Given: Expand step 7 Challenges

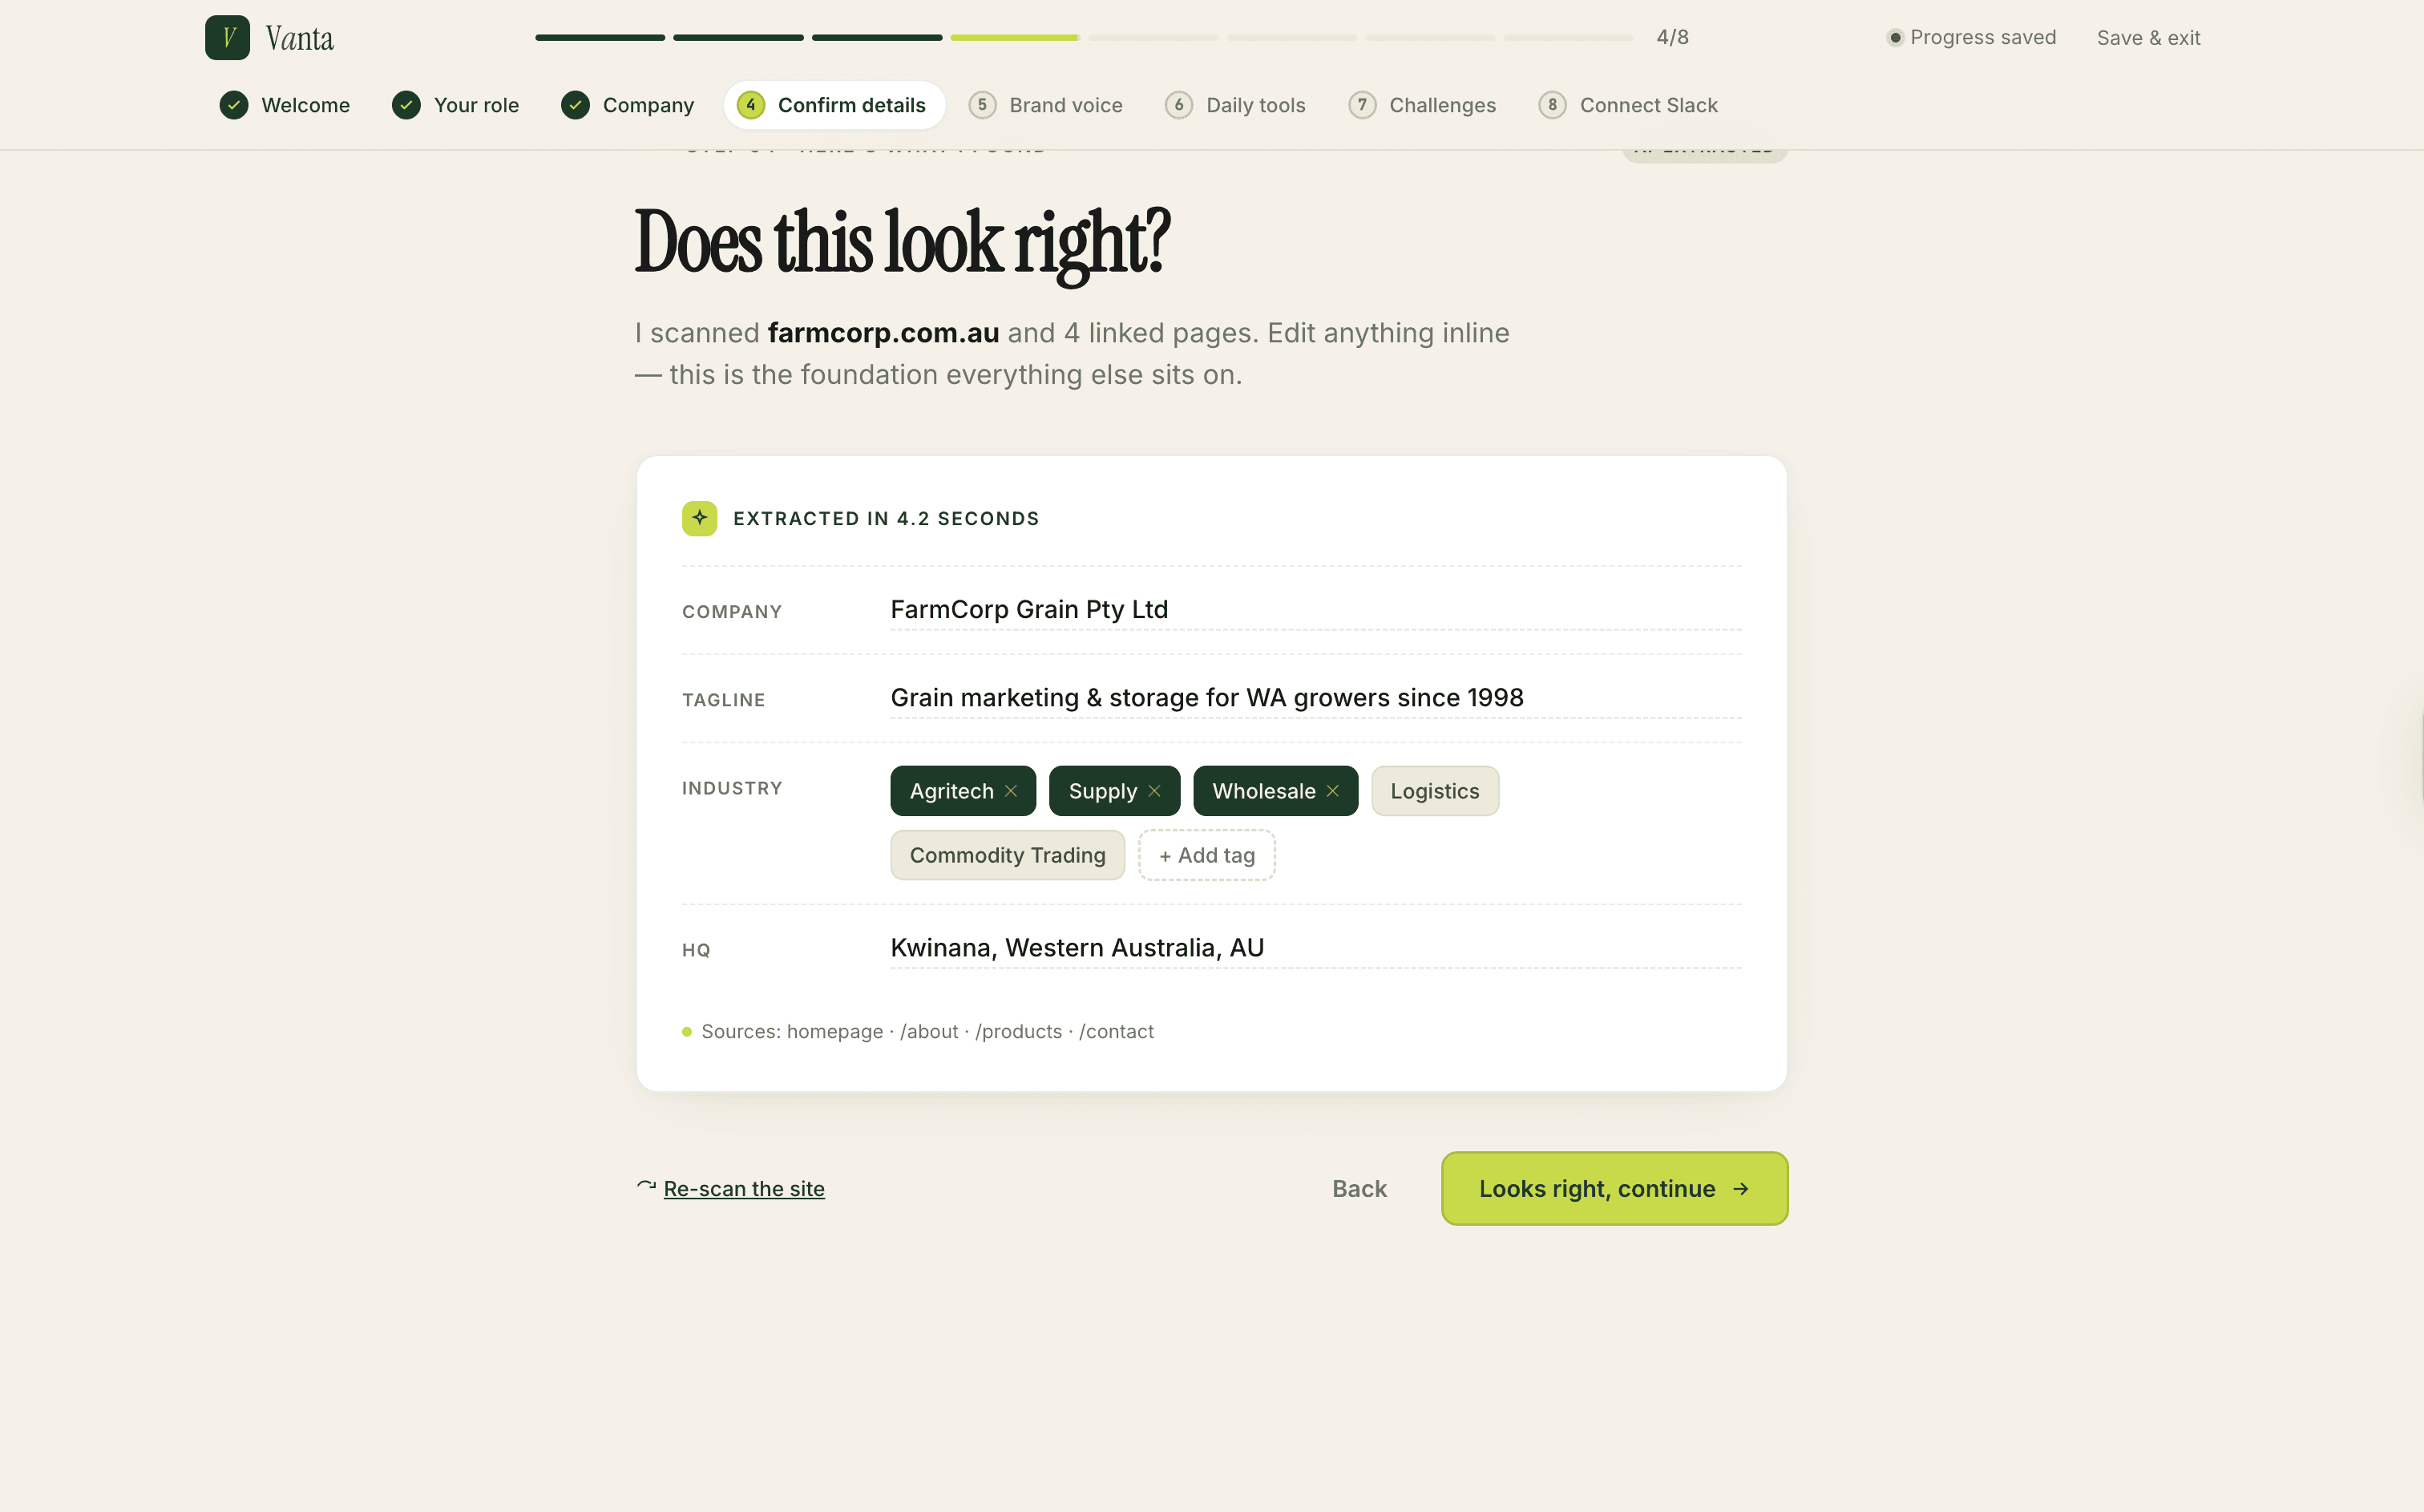Looking at the screenshot, I should pyautogui.click(x=1421, y=104).
